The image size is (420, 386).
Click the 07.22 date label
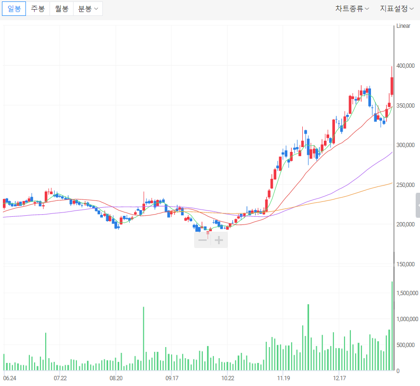(60, 378)
